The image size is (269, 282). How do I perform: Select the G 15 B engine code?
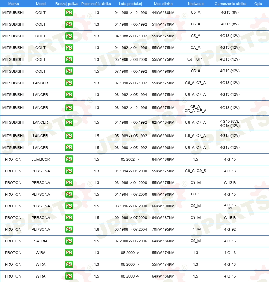pyautogui.click(x=230, y=218)
